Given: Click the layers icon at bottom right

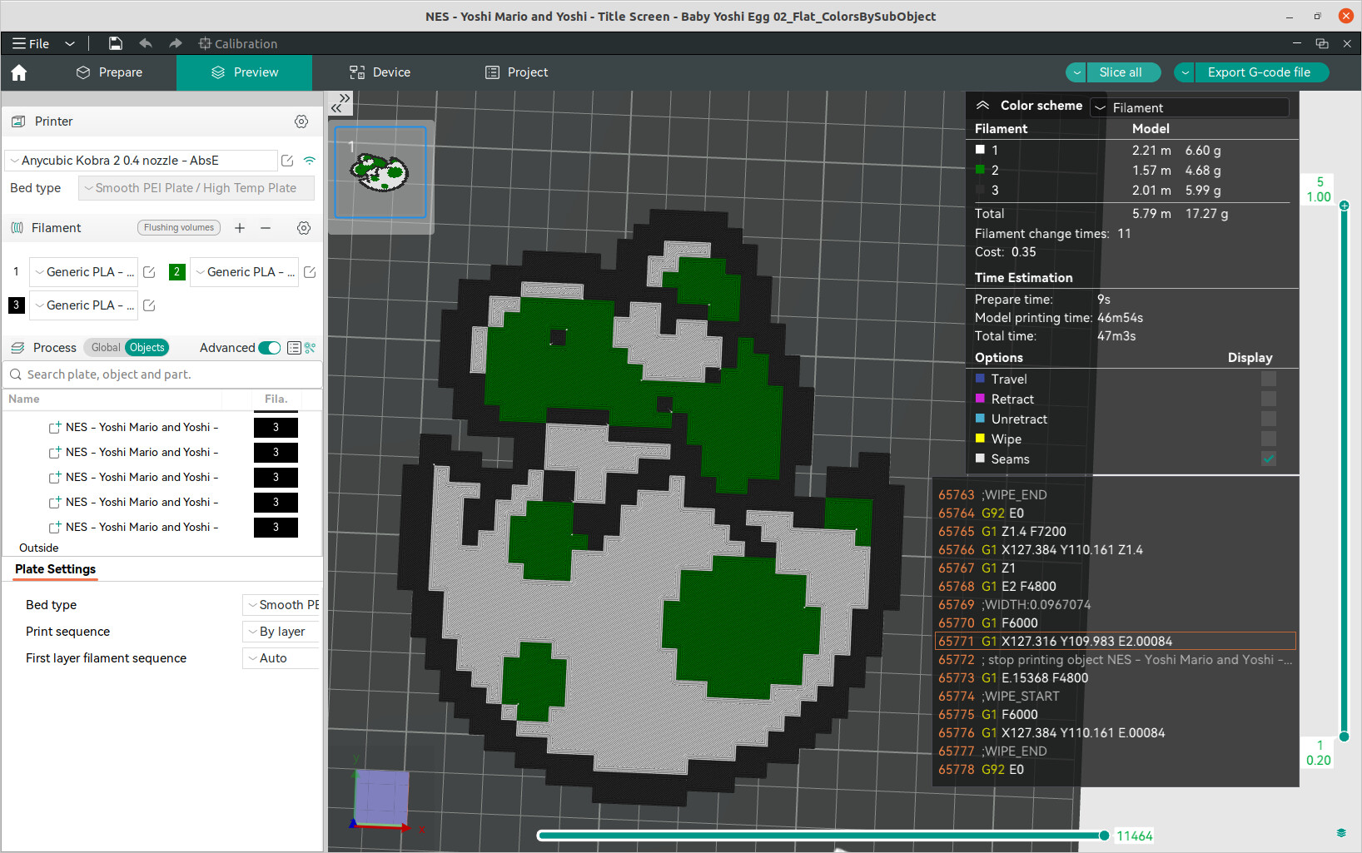Looking at the screenshot, I should coord(1341,832).
